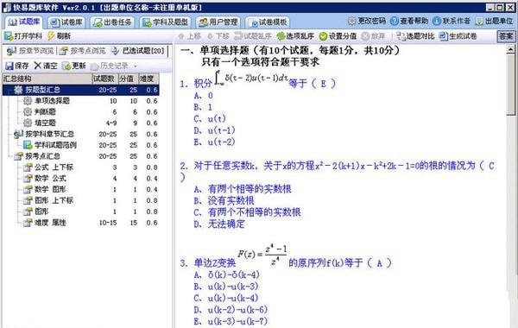Switch to 按章节浏览 view
Screen dimensions: 518x328
point(30,51)
